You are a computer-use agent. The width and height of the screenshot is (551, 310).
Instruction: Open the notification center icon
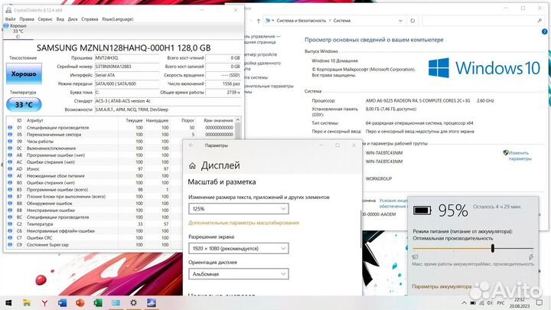point(539,302)
